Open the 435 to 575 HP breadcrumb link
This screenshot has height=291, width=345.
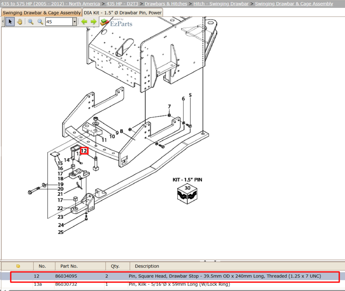click(x=50, y=3)
